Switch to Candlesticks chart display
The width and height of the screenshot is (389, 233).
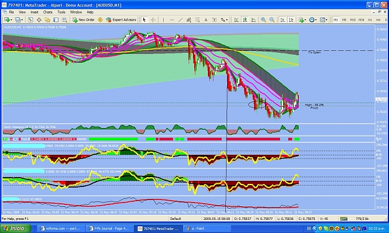click(x=245, y=20)
